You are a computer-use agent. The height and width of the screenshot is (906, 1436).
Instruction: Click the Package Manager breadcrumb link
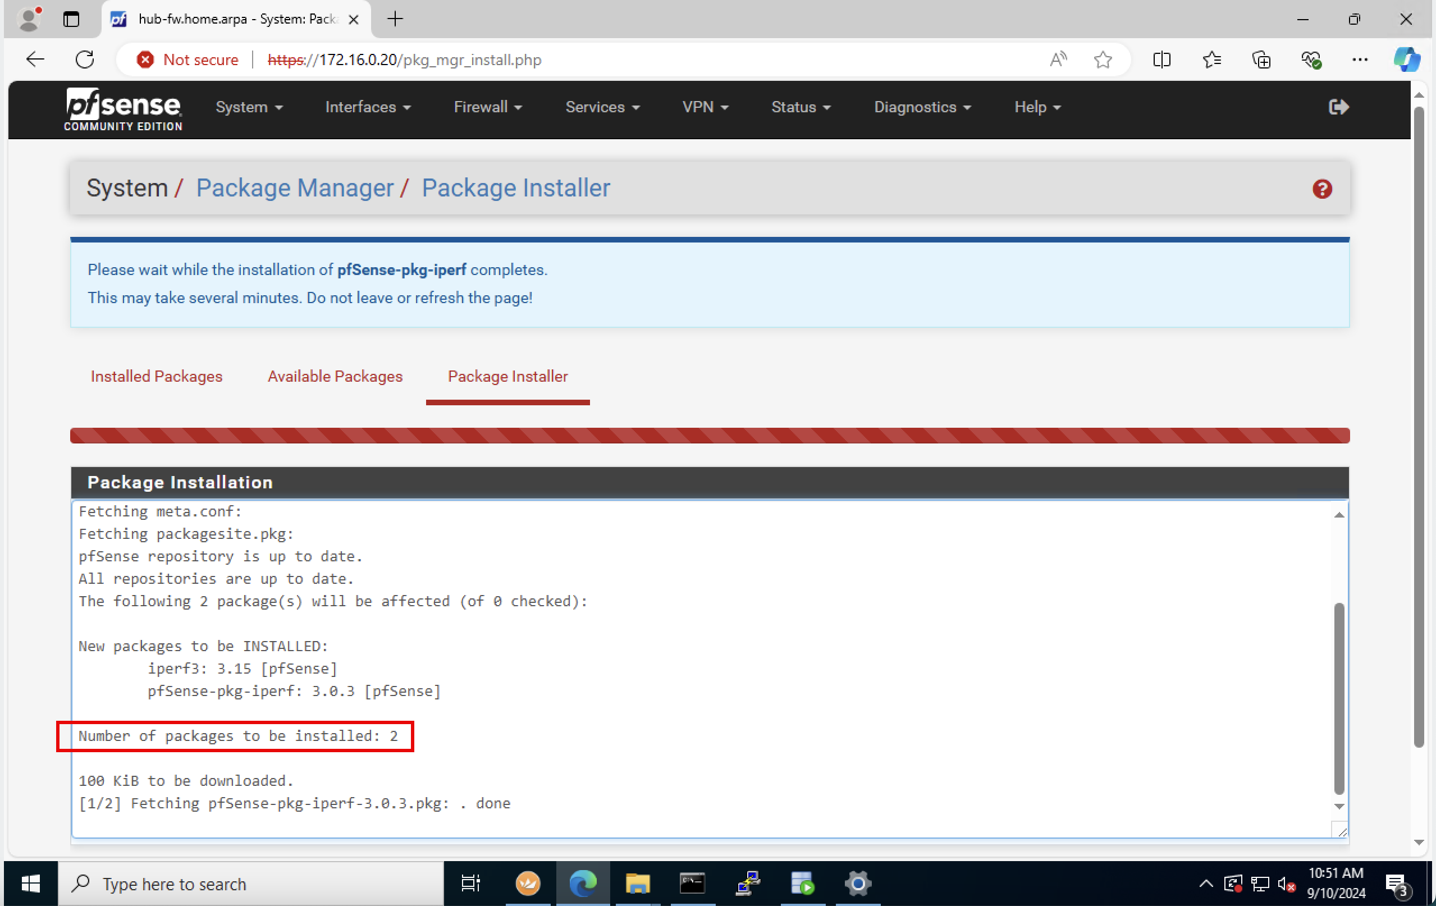coord(295,189)
